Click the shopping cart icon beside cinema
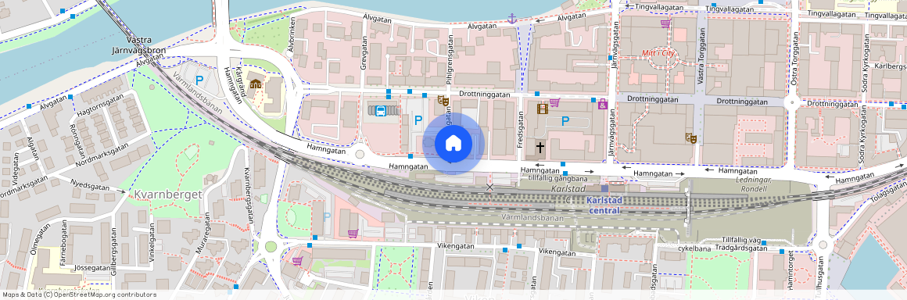907x300 pixels. [x=554, y=103]
